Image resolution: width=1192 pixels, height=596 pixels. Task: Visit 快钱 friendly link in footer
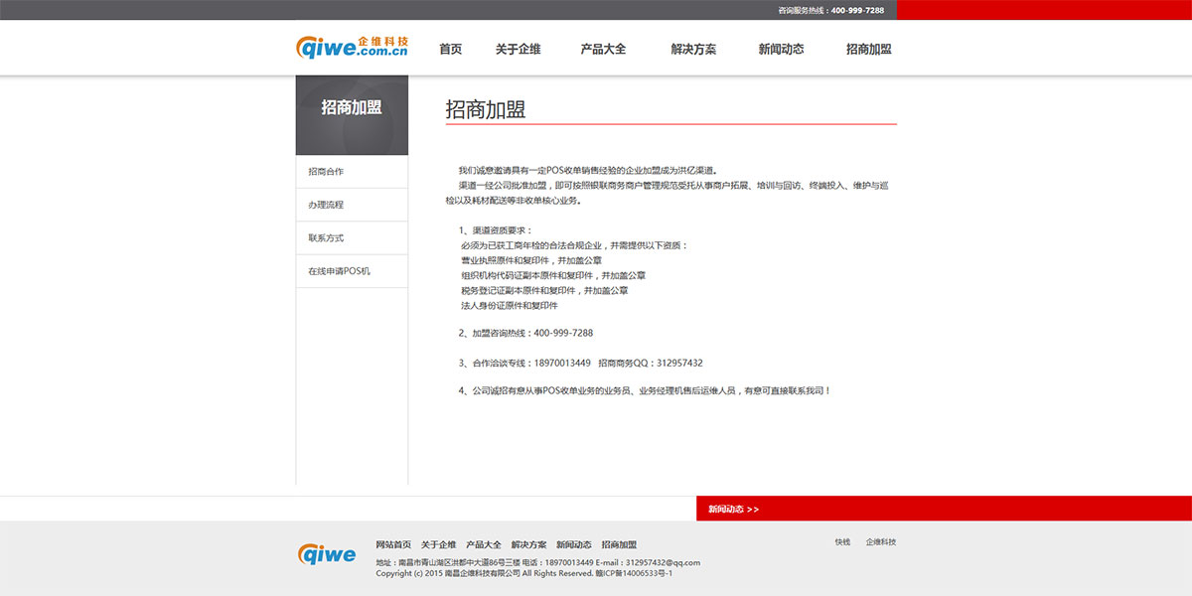coord(842,542)
